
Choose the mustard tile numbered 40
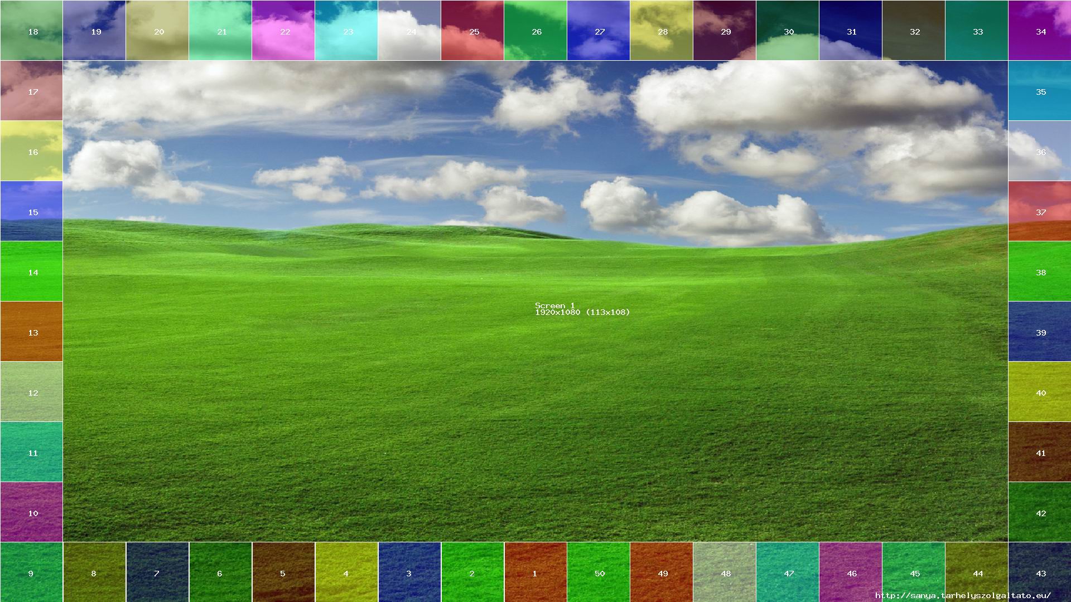point(1040,391)
